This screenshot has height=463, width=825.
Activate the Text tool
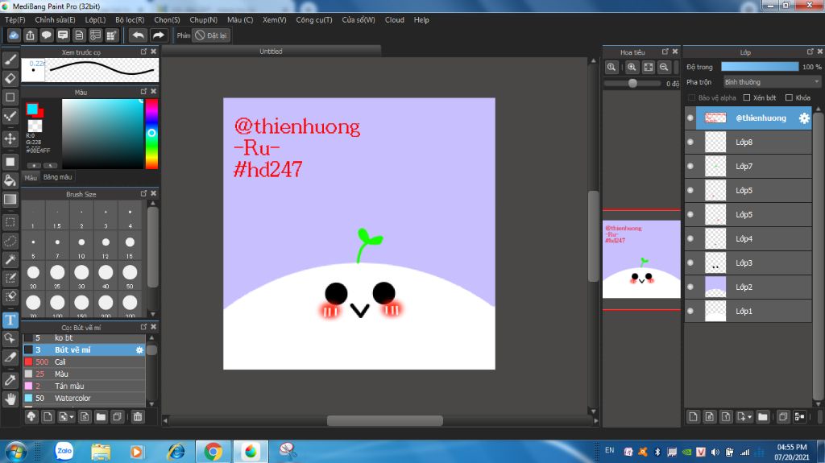(x=10, y=320)
